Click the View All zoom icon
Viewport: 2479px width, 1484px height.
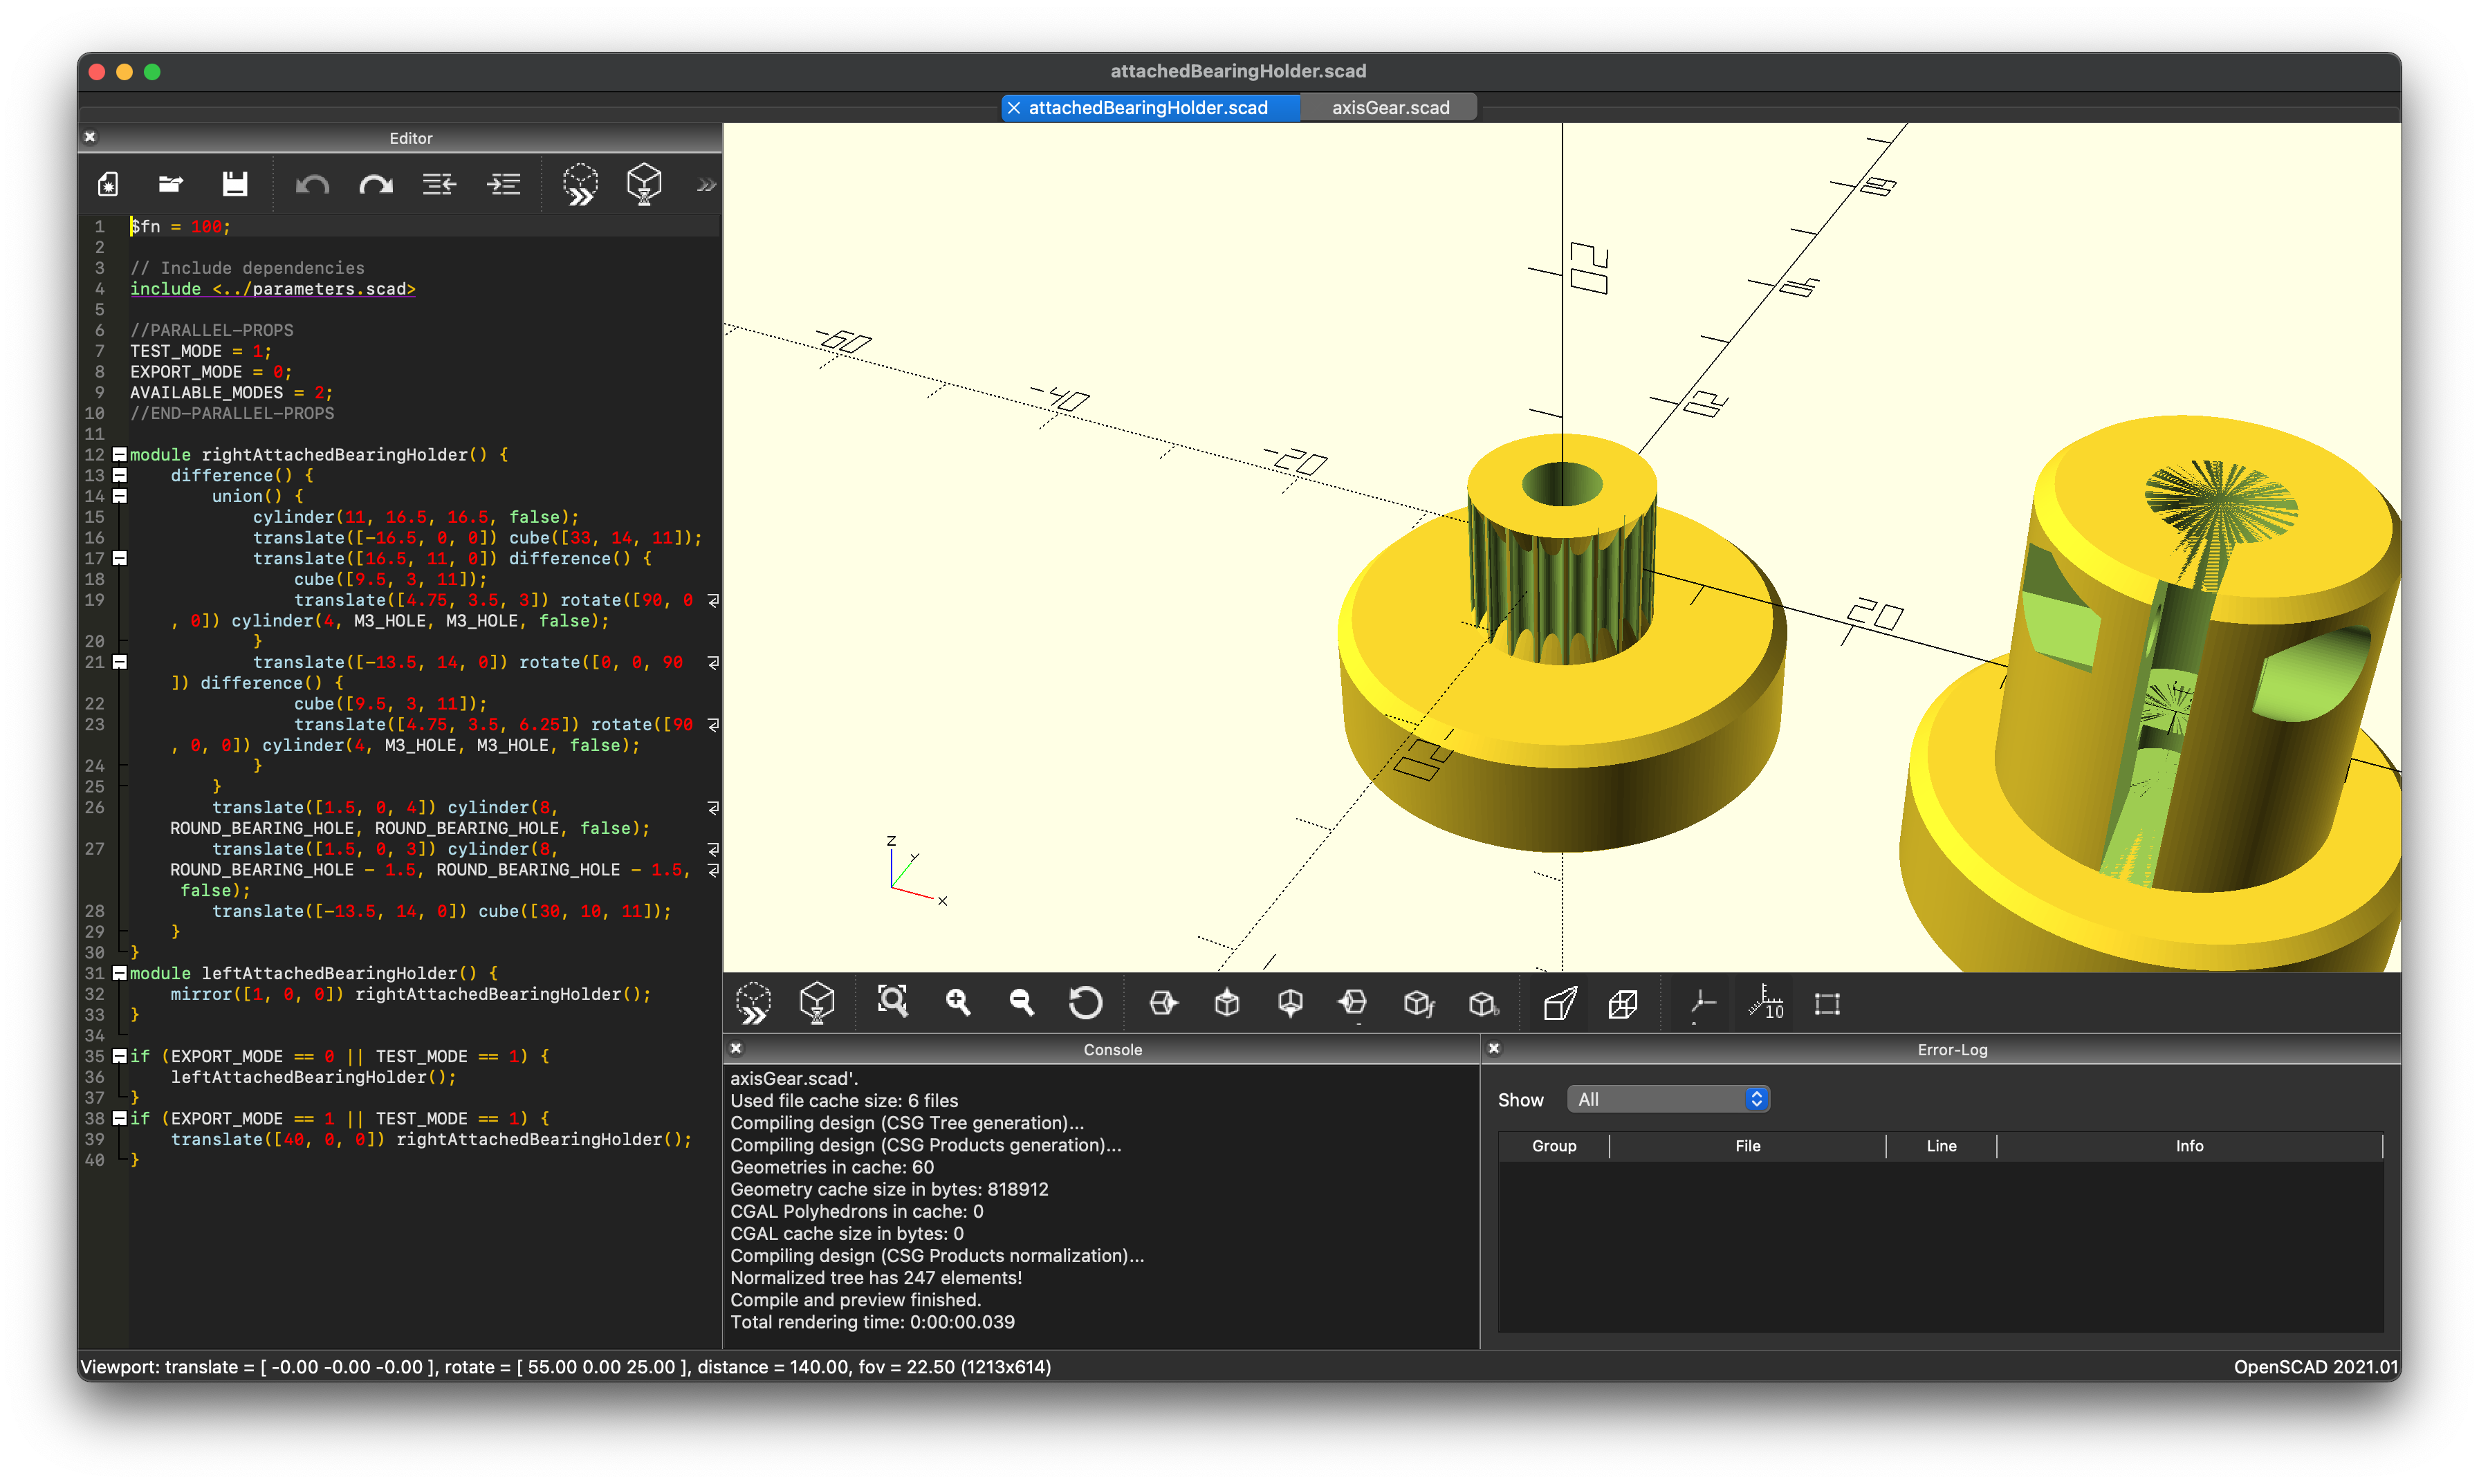tap(892, 1002)
